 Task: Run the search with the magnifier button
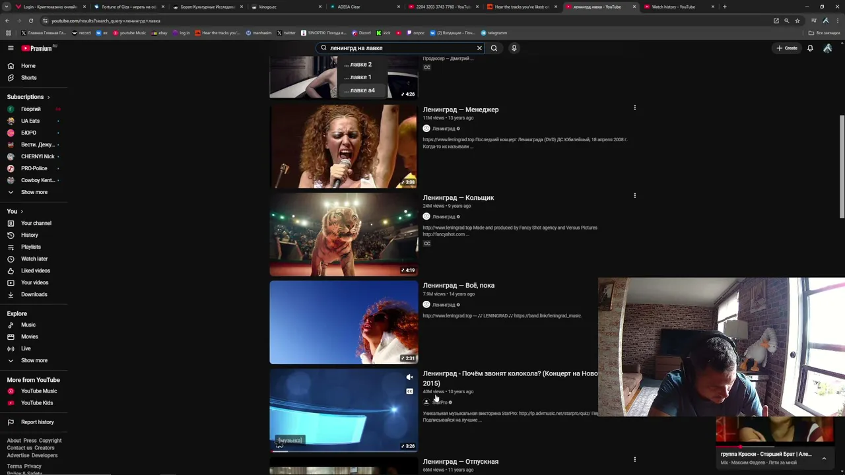[x=494, y=48]
